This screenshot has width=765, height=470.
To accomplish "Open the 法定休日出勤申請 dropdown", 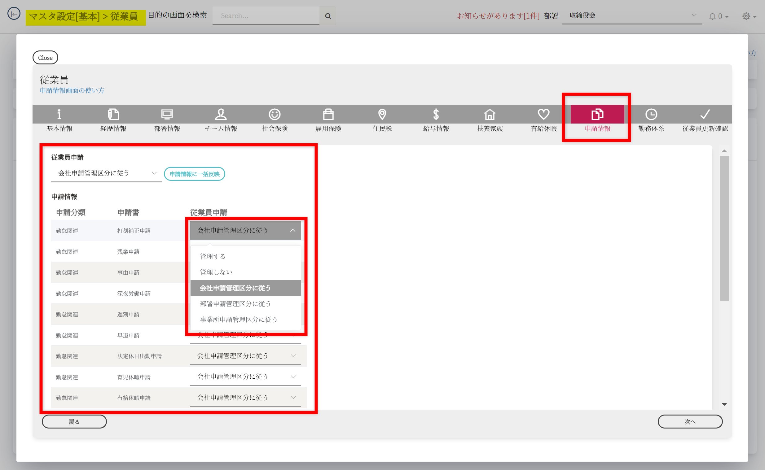I will pos(245,356).
